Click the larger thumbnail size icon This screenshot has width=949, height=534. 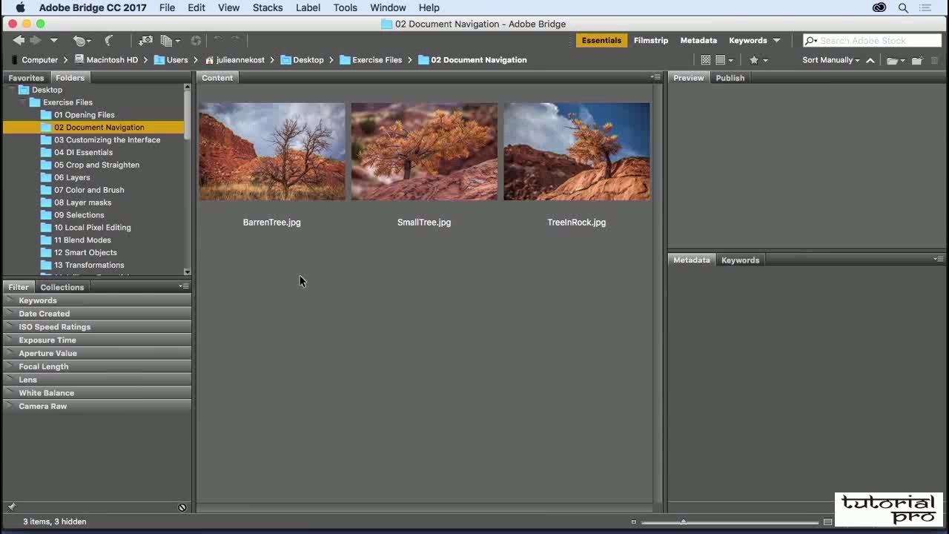[827, 522]
